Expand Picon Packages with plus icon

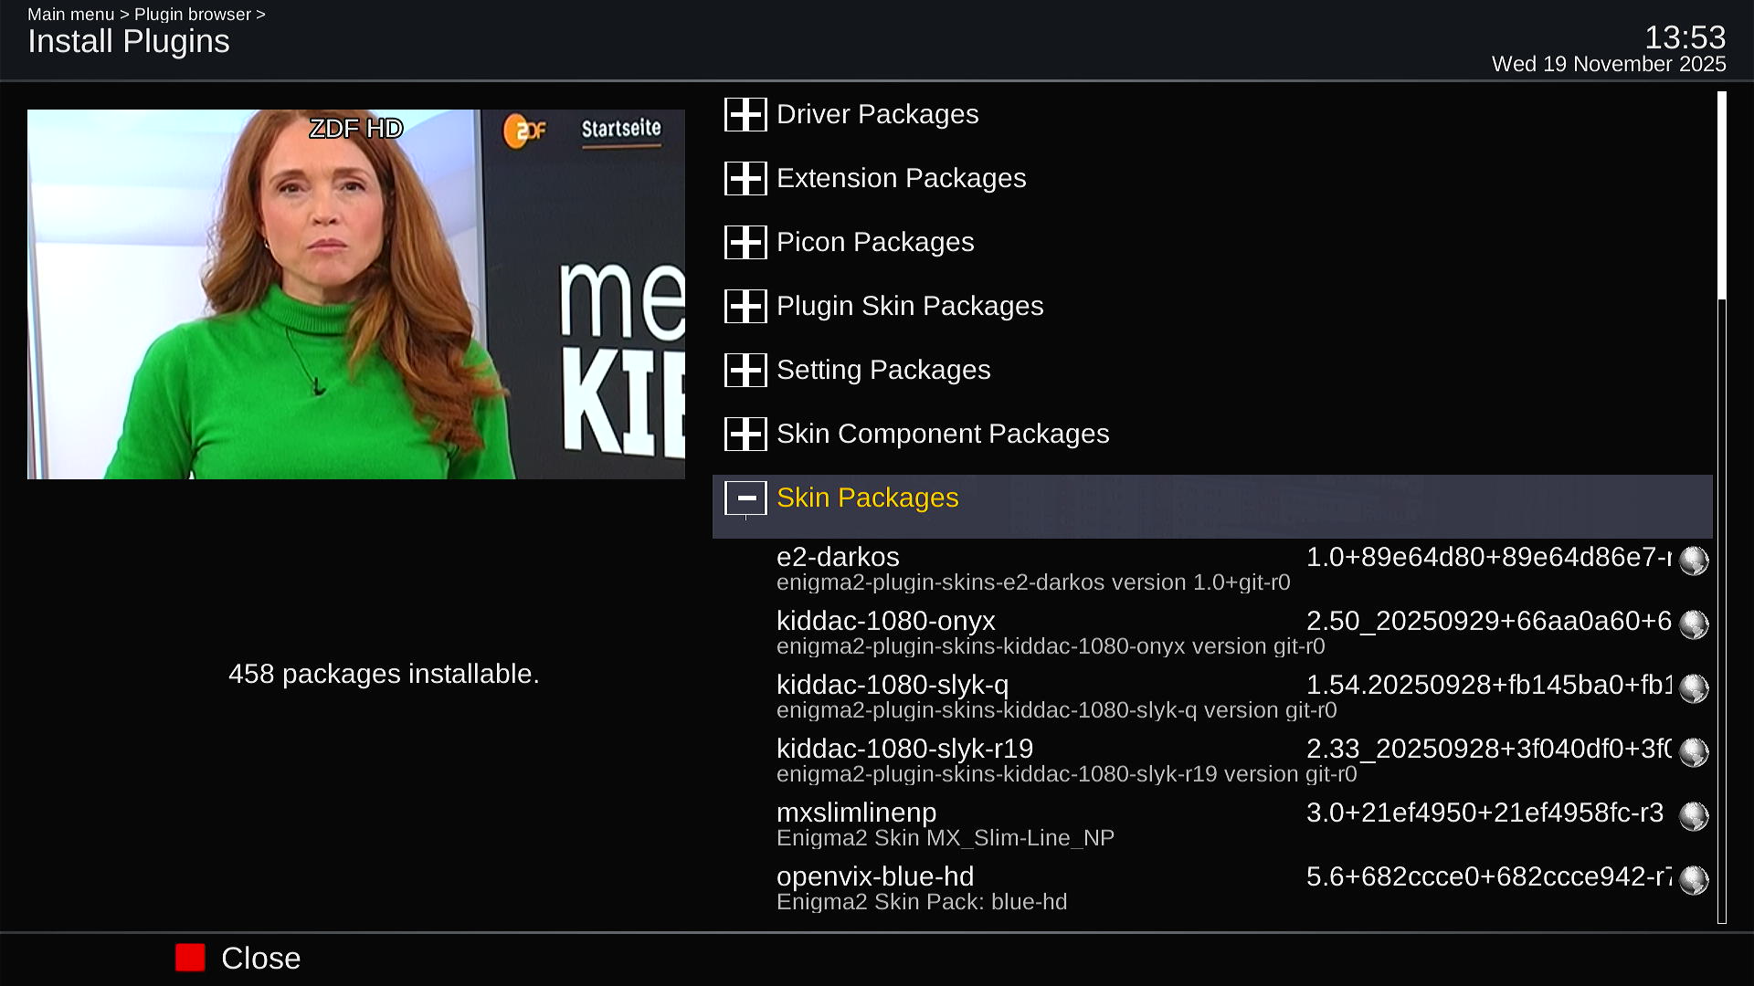(745, 243)
